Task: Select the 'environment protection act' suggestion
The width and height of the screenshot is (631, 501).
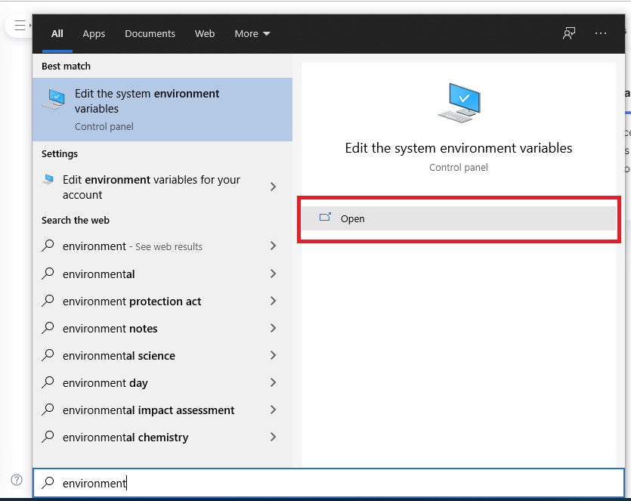Action: [162, 301]
